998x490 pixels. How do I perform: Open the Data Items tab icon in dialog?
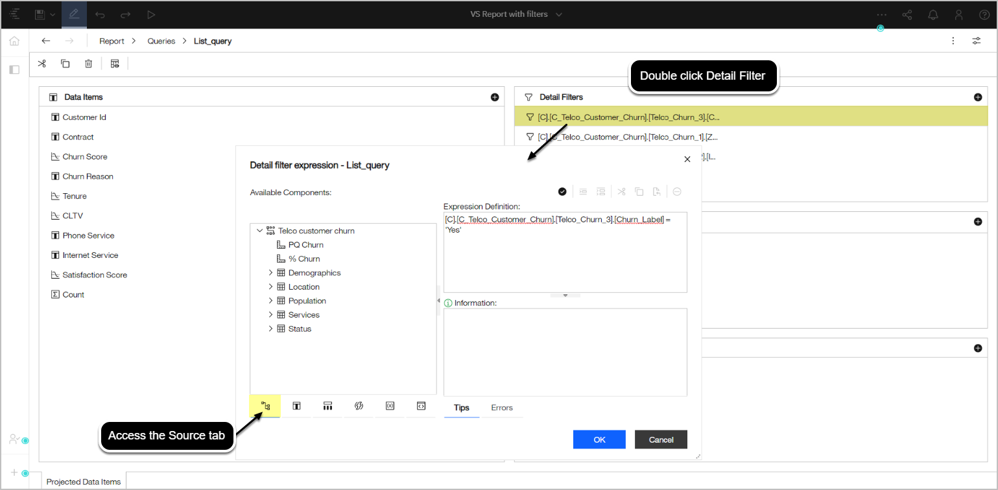point(296,406)
